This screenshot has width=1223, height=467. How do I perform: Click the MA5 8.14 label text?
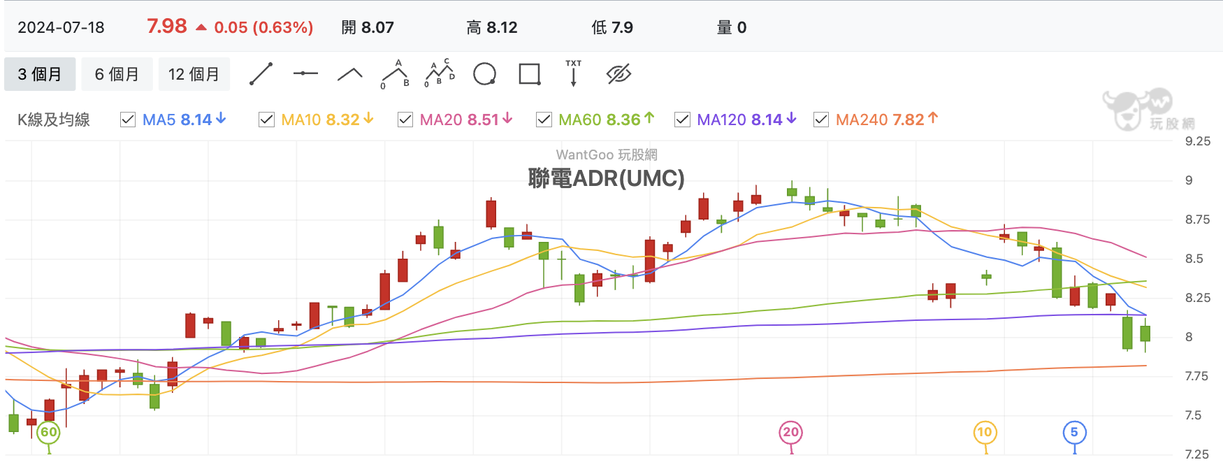pos(184,120)
